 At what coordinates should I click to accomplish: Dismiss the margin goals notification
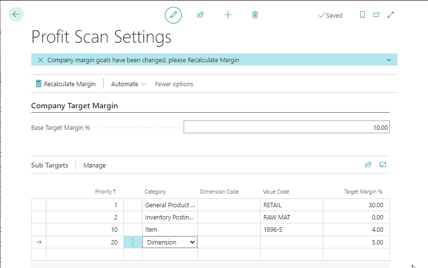tap(41, 60)
